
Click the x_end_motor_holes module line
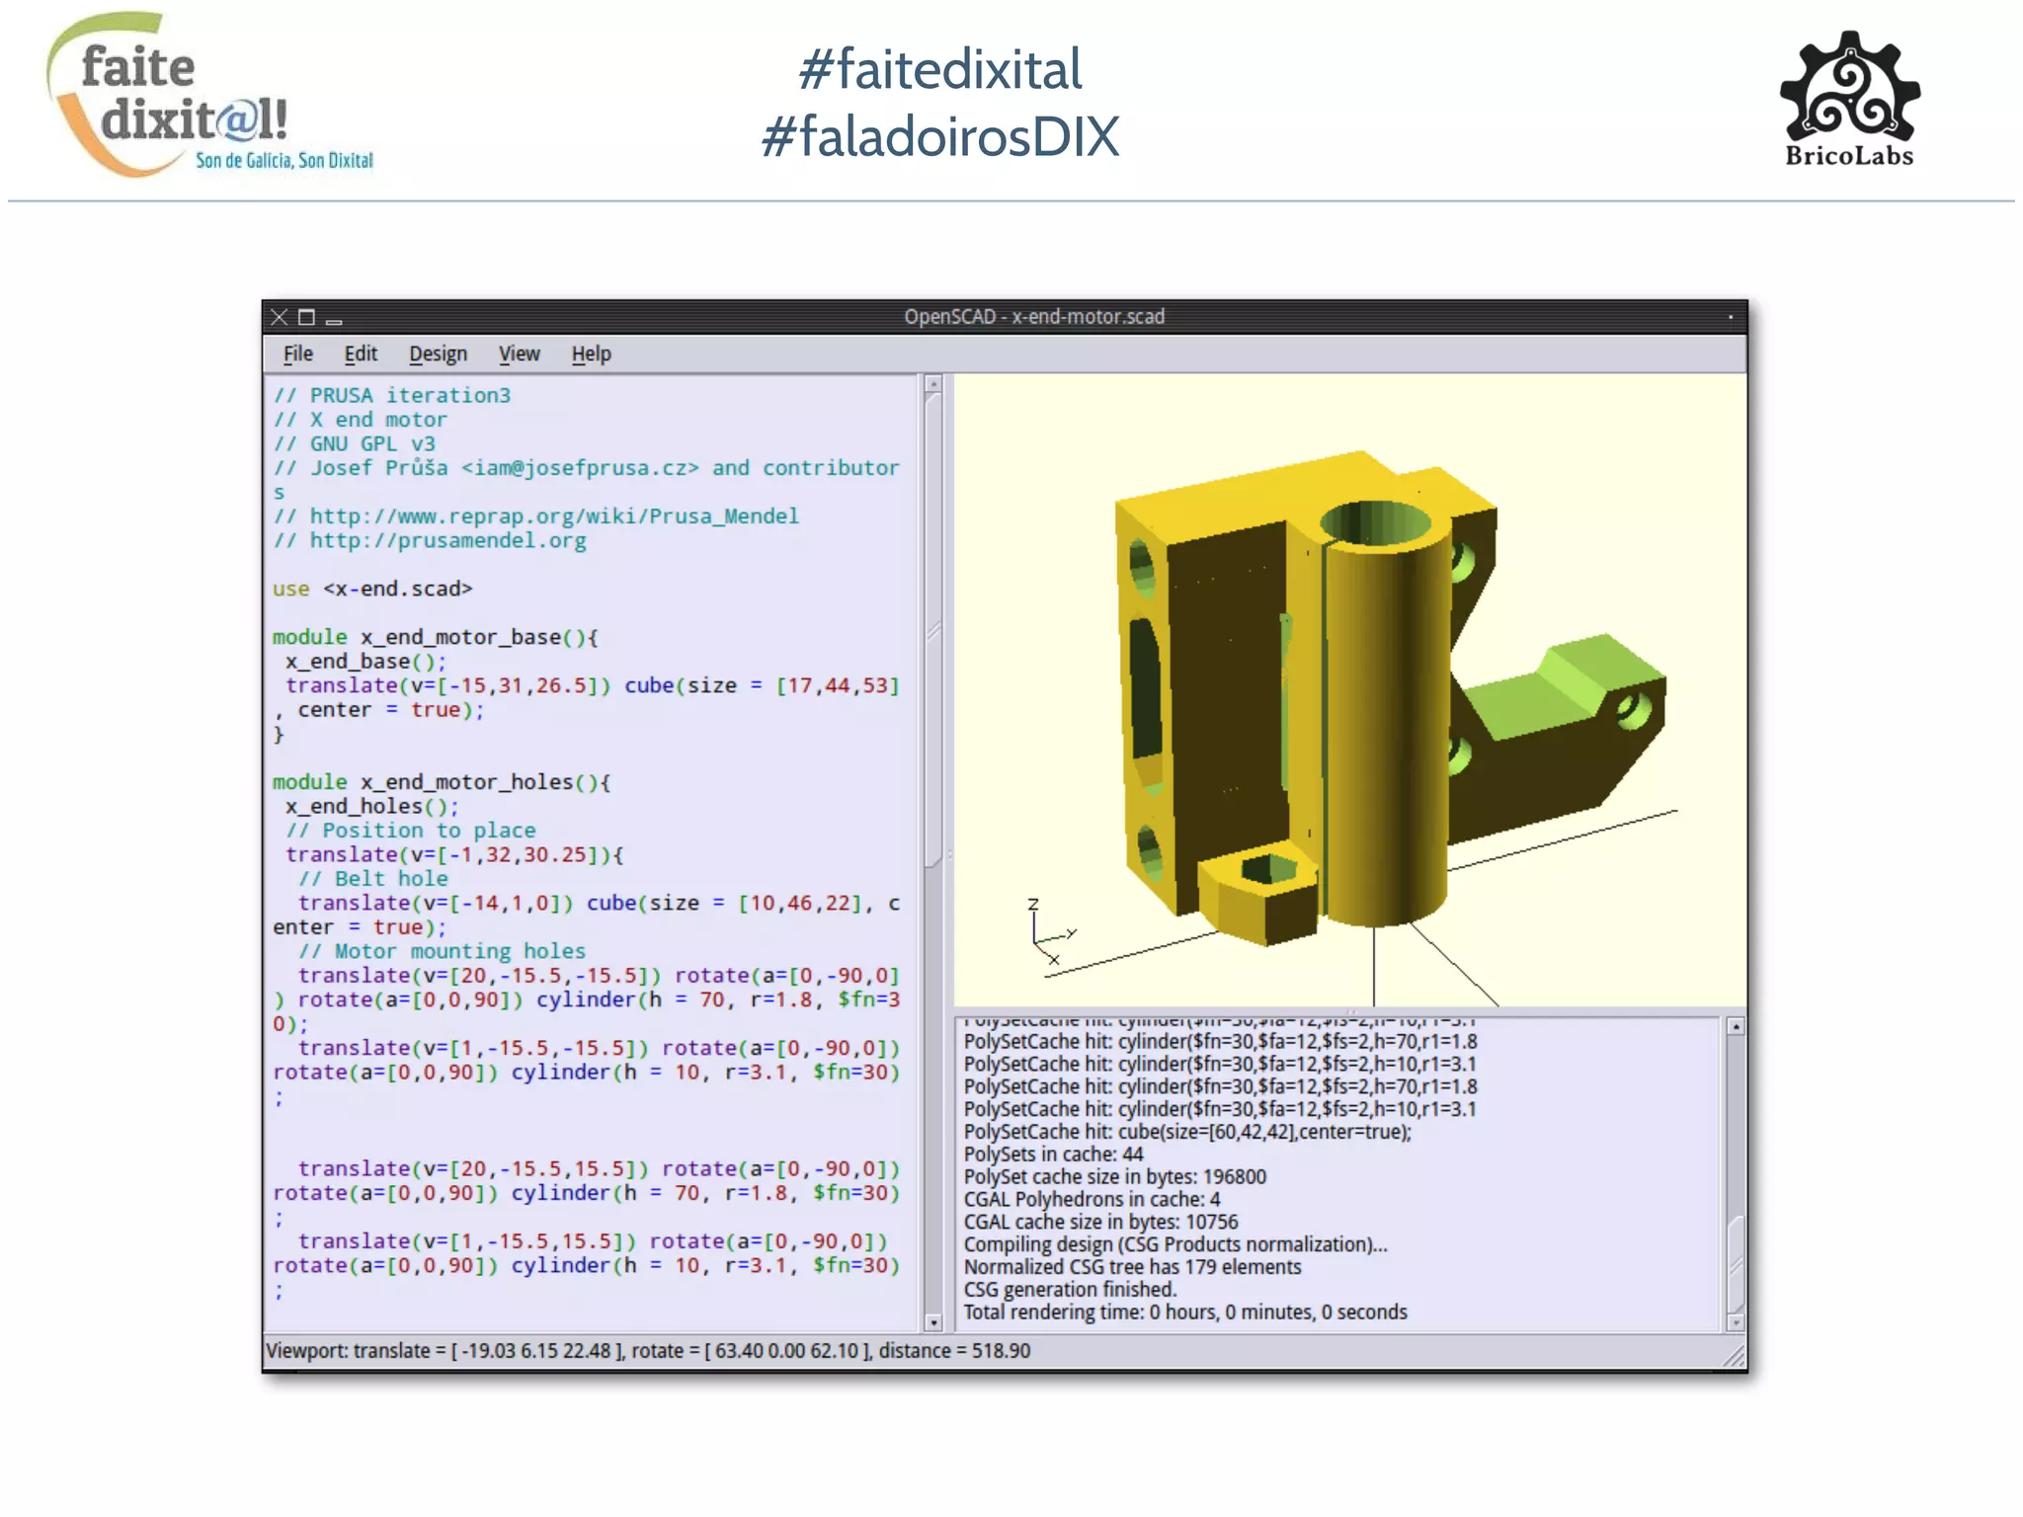point(441,782)
